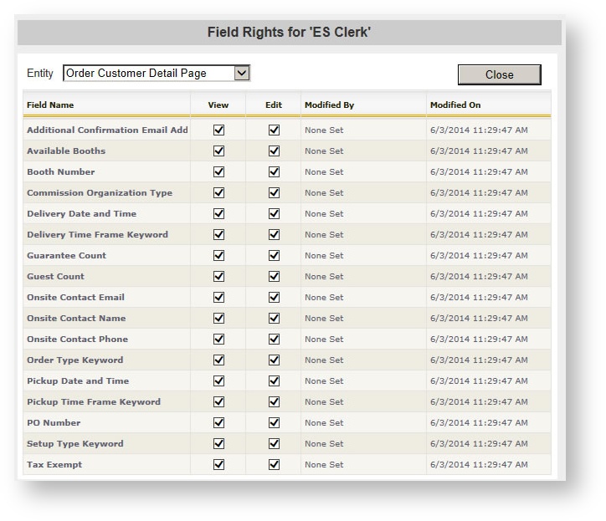Uncheck Edit for Delivery Date and Time

click(274, 214)
